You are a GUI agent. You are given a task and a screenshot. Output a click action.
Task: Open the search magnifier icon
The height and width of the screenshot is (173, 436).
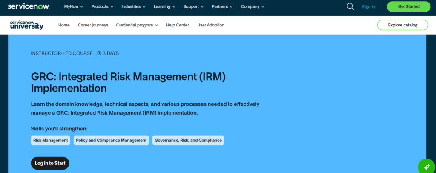pos(350,6)
